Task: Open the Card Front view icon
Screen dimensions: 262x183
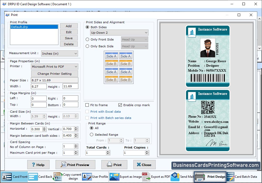Action: coord(7,177)
